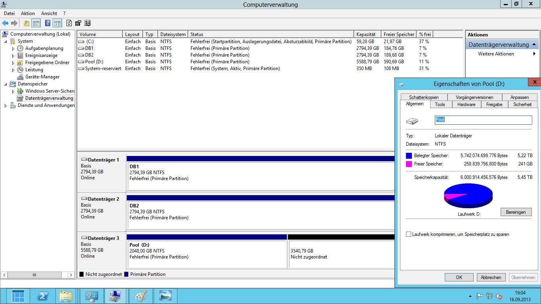Switch to the Sicherheit tab

pyautogui.click(x=522, y=104)
